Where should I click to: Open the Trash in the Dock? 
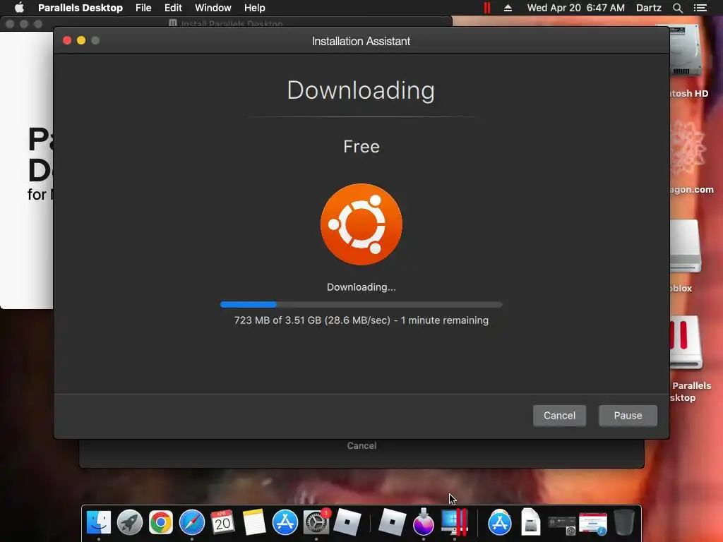click(x=624, y=523)
